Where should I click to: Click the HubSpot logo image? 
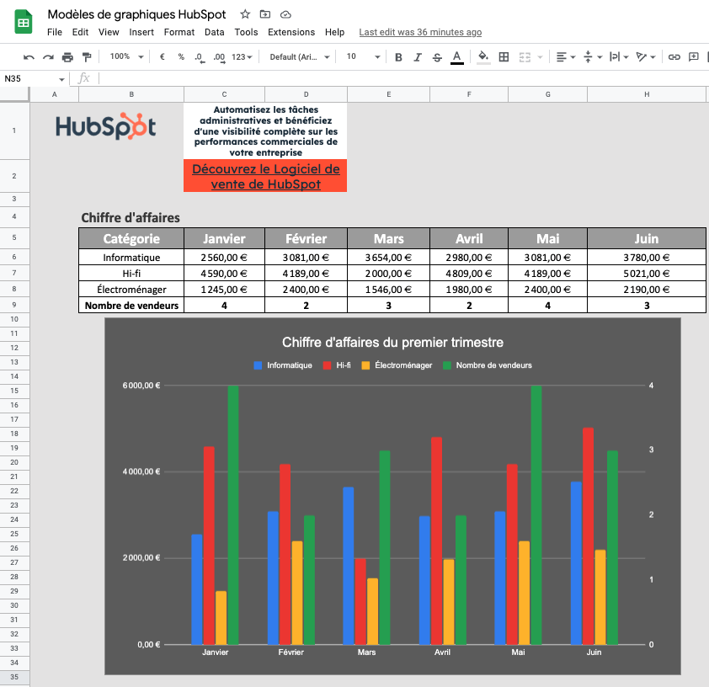(106, 126)
